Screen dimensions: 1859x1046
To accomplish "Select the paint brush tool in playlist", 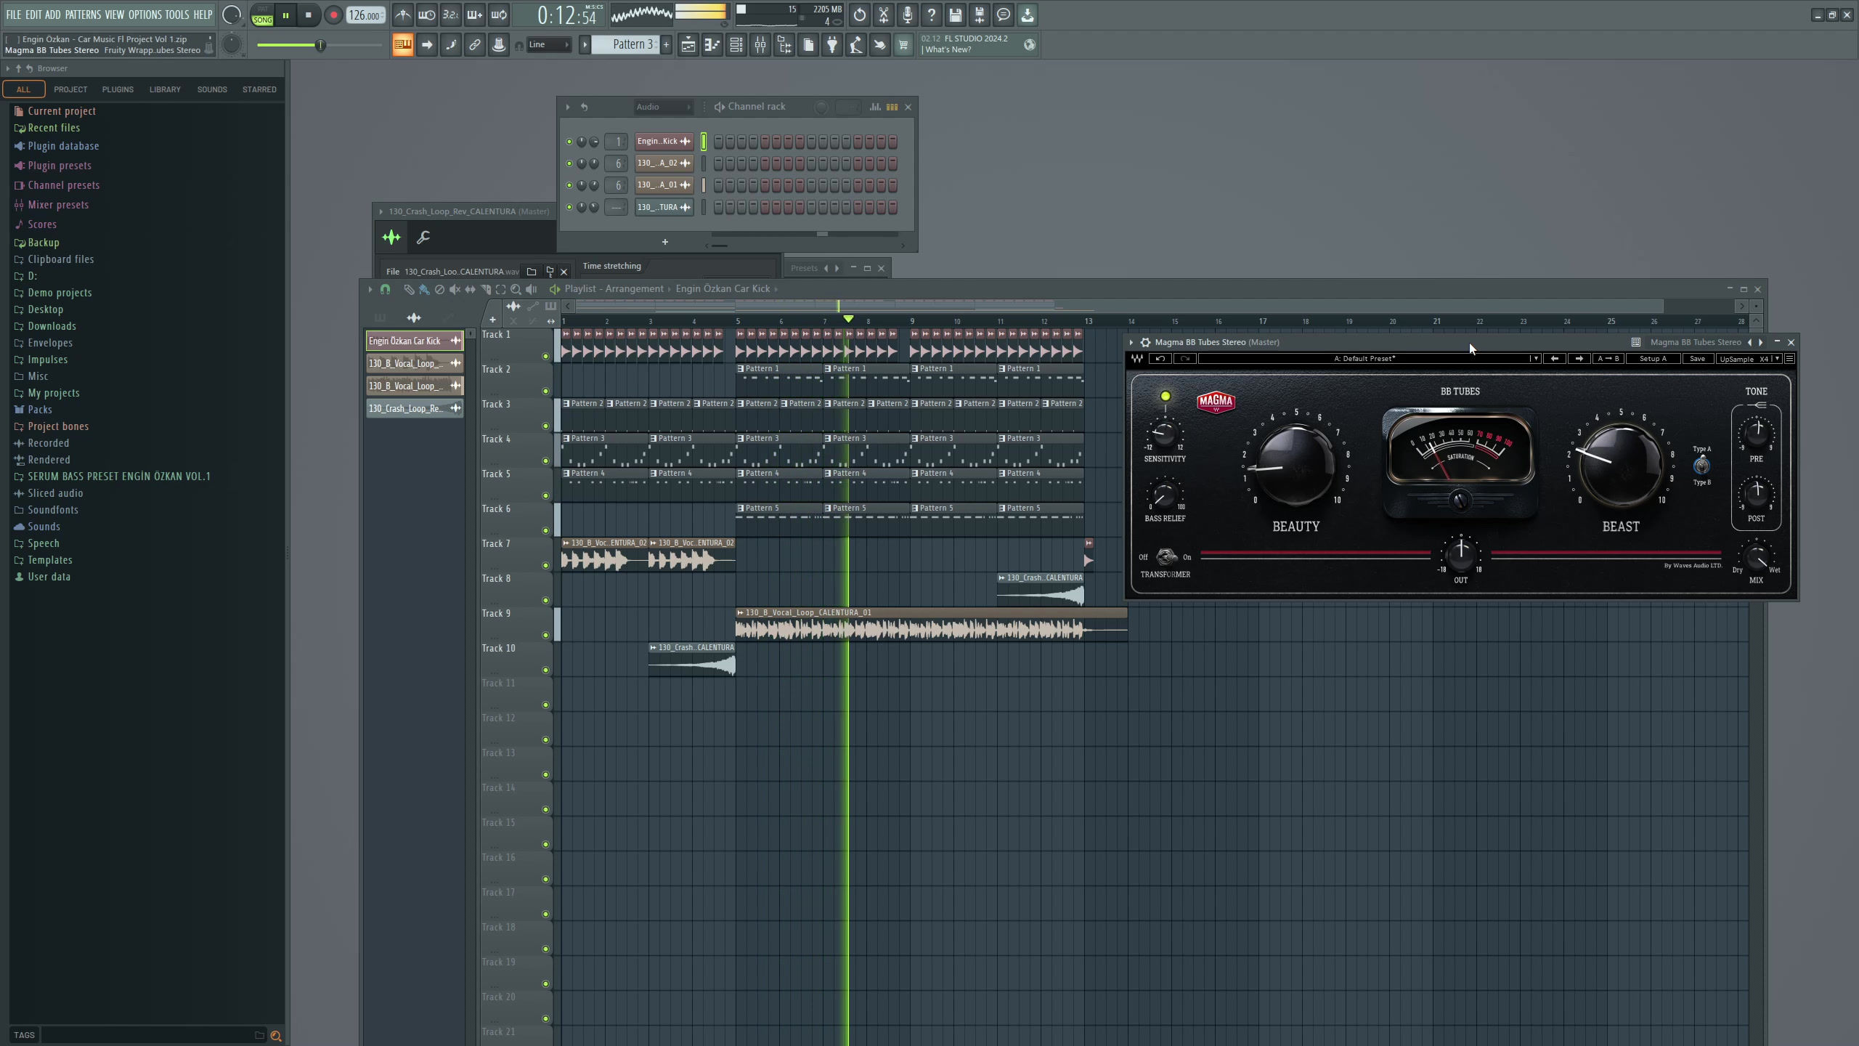I will click(x=424, y=289).
